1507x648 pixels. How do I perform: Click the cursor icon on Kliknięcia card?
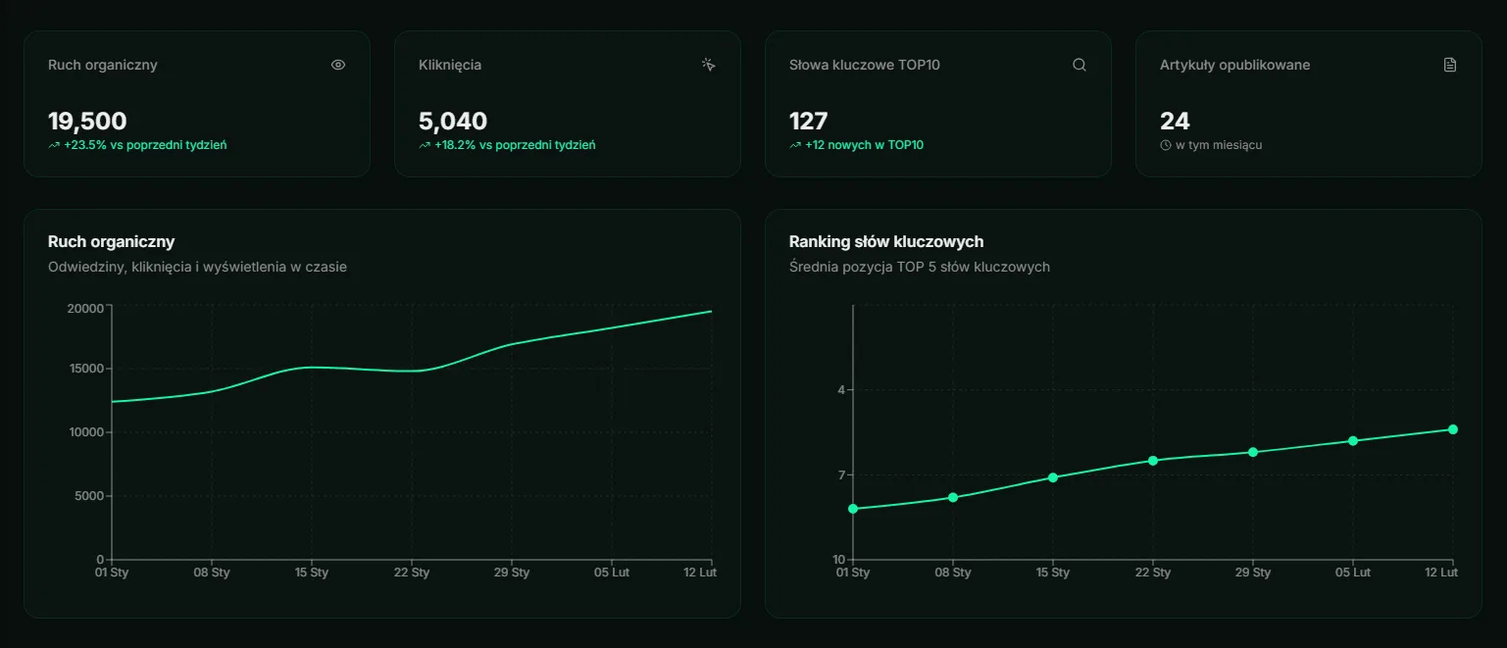click(708, 64)
